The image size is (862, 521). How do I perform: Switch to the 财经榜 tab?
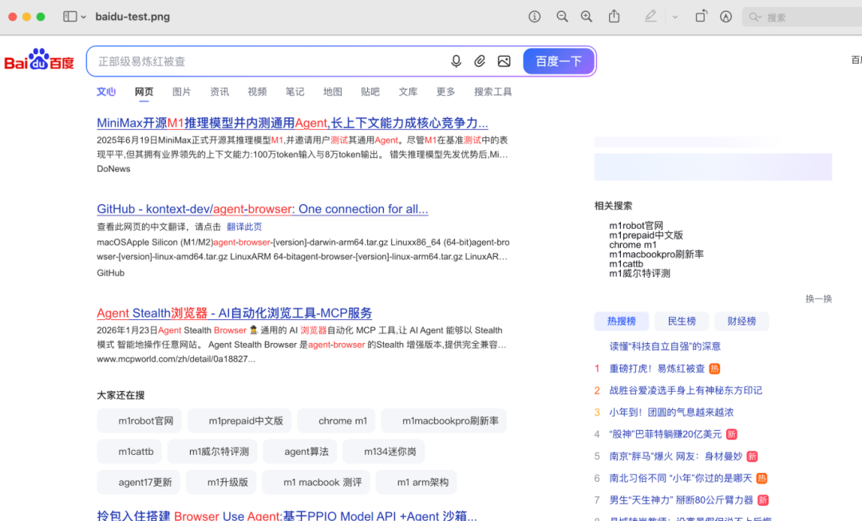pyautogui.click(x=741, y=321)
